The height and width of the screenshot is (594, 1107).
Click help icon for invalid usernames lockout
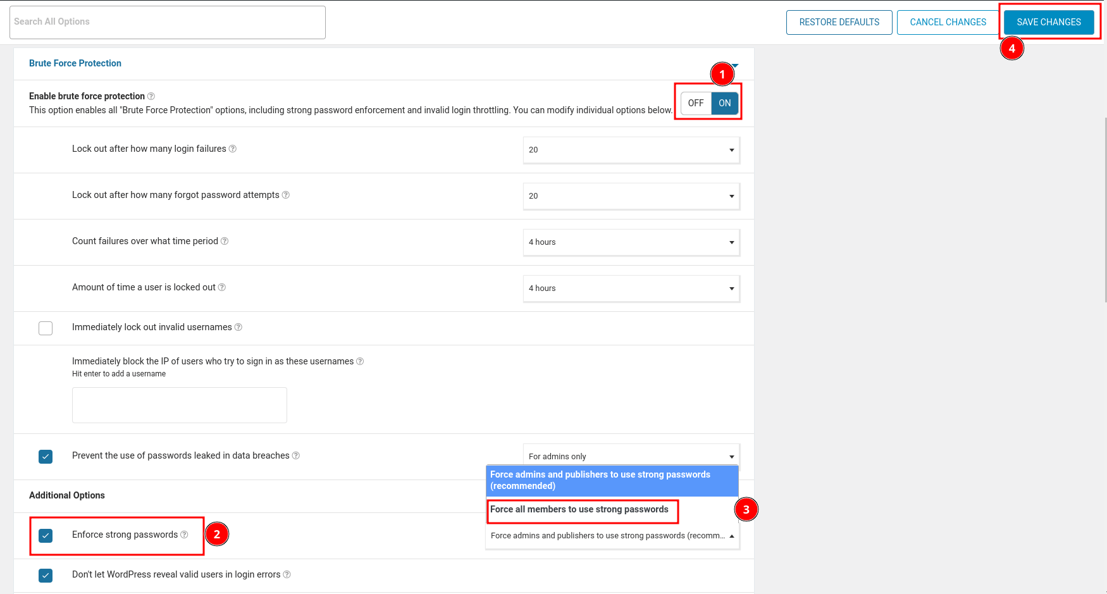238,327
